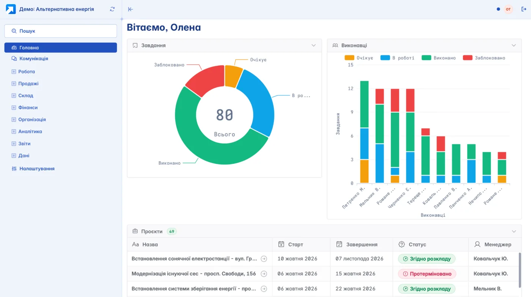Toggle В роботі legend series
The image size is (531, 297).
point(397,58)
